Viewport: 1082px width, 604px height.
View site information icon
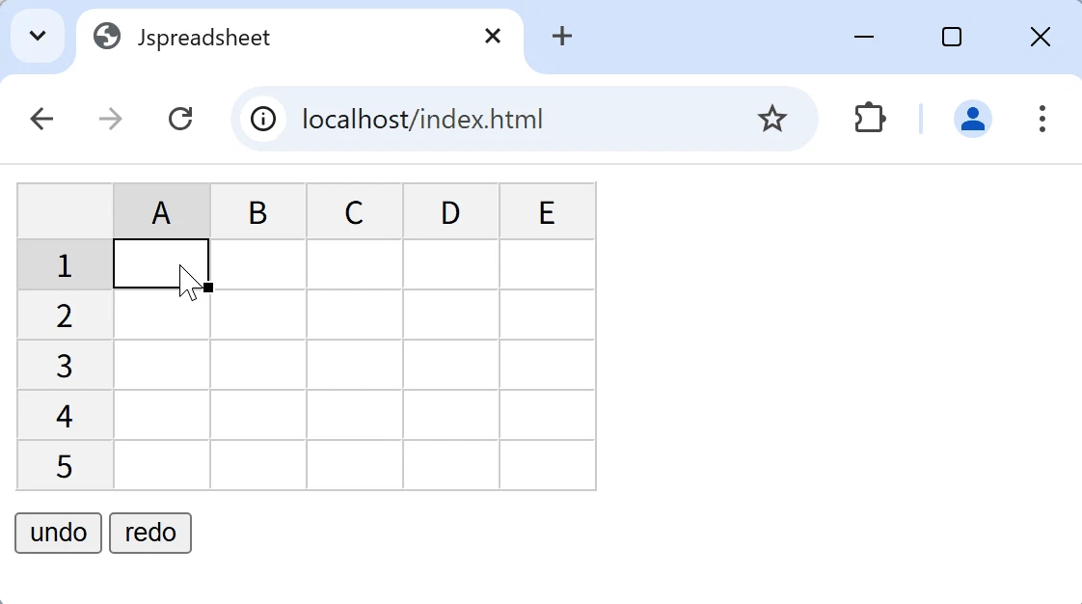(263, 119)
